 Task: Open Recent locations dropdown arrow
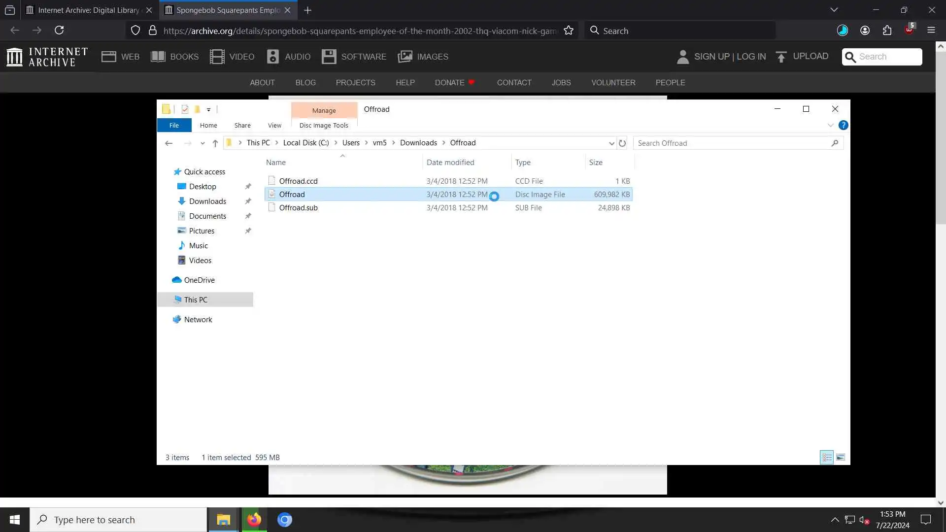pos(203,143)
